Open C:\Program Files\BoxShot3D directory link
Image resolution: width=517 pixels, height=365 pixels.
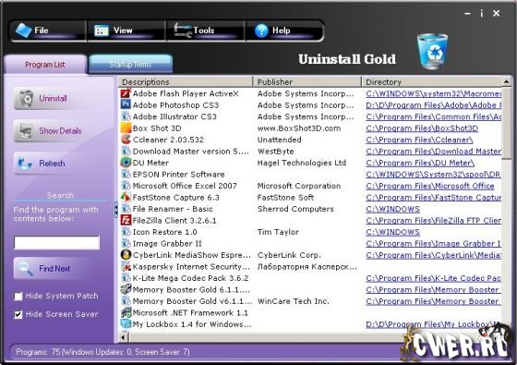422,128
